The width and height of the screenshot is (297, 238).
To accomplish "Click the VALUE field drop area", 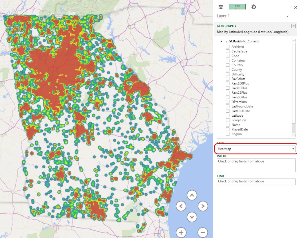I will coord(256,165).
